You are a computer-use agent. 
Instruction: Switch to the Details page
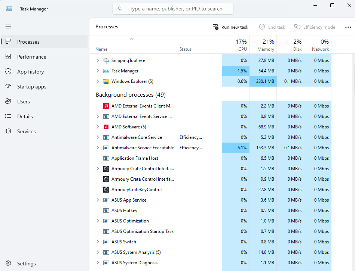click(x=25, y=116)
